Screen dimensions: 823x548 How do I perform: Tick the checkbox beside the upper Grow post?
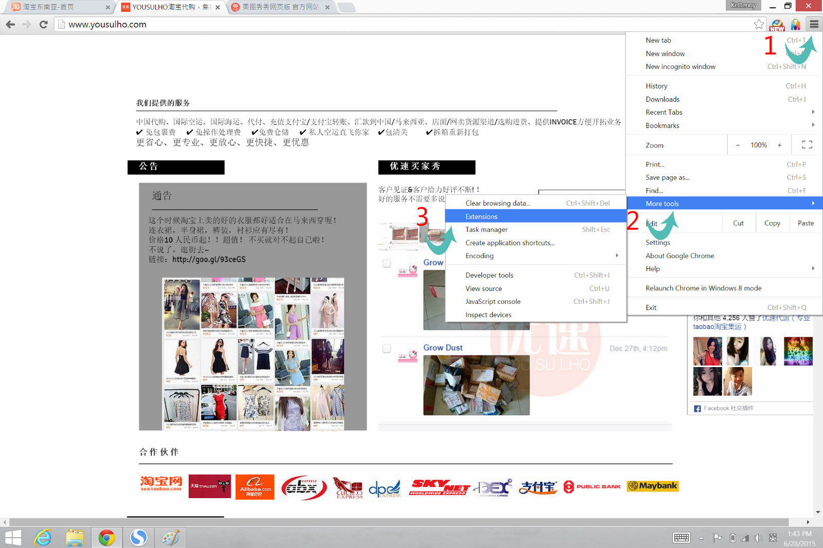(387, 264)
